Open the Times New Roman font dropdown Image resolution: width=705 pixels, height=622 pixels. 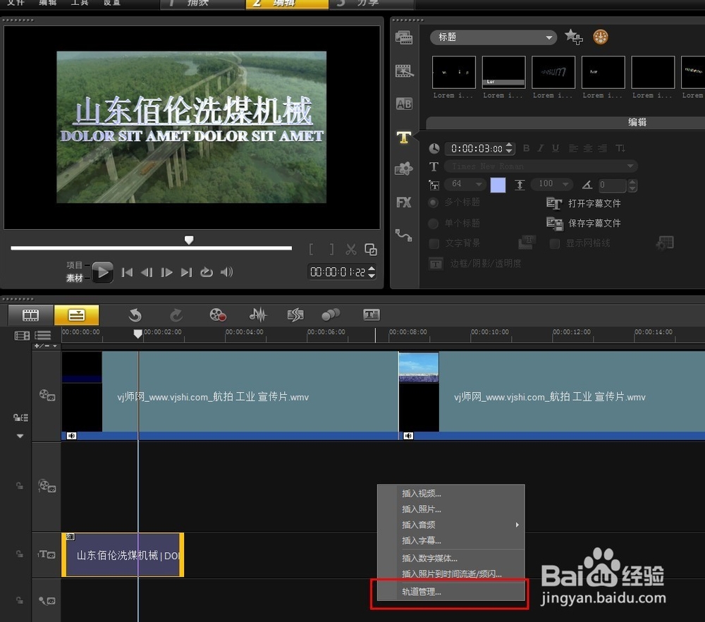(x=540, y=166)
